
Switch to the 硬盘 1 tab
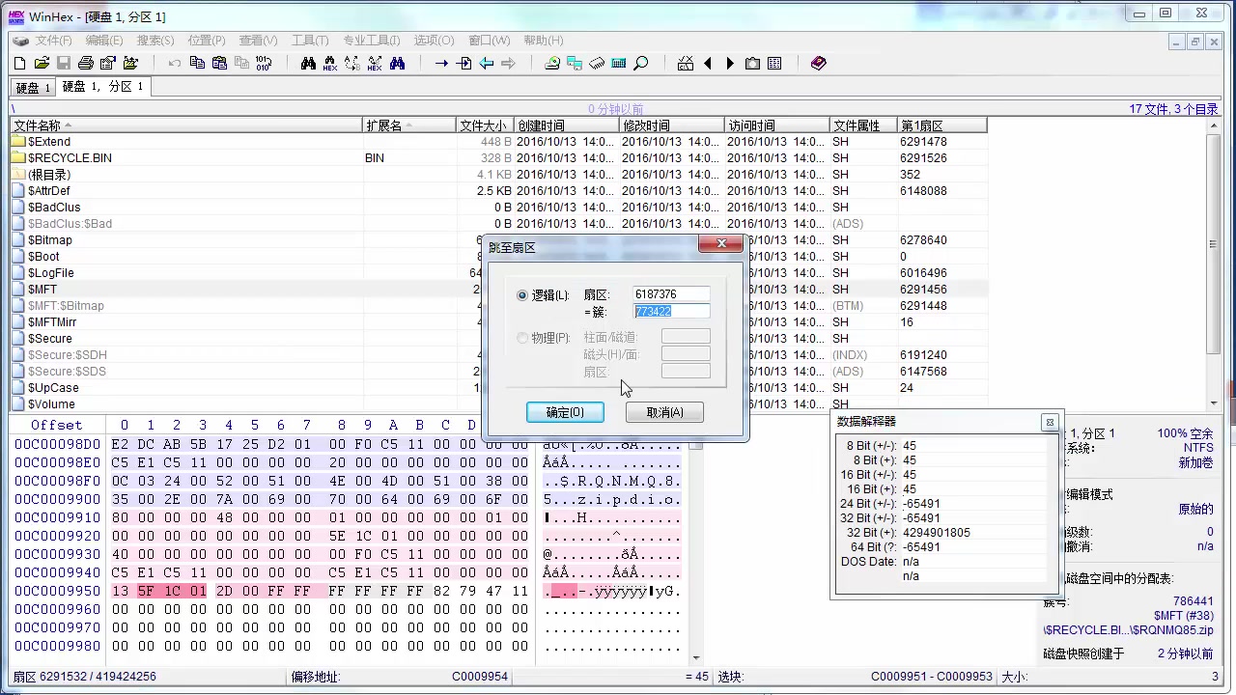[33, 88]
